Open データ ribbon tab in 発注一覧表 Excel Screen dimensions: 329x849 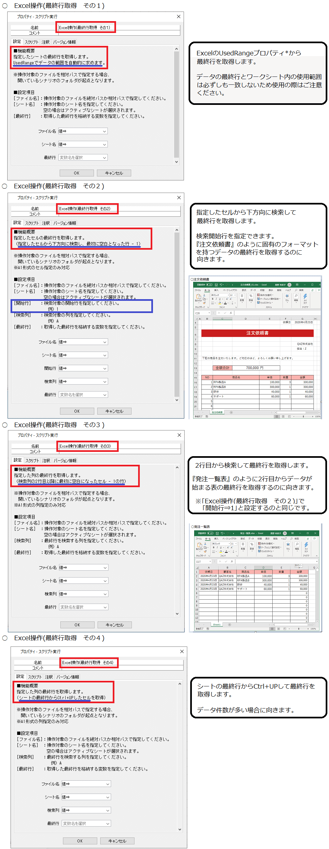pyautogui.click(x=251, y=539)
